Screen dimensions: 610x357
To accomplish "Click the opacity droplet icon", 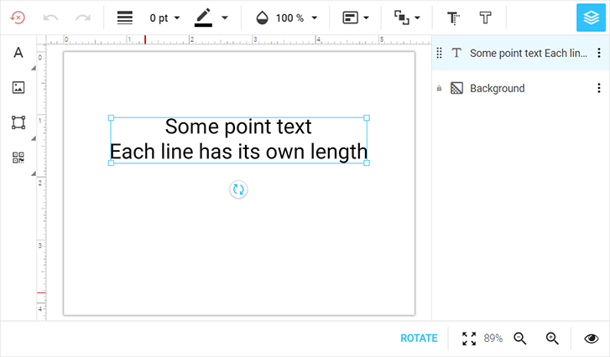I will coord(262,18).
